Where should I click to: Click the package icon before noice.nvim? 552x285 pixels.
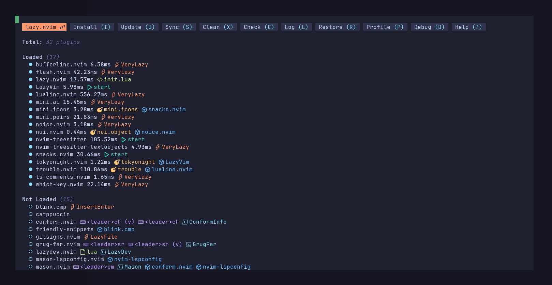coord(137,132)
